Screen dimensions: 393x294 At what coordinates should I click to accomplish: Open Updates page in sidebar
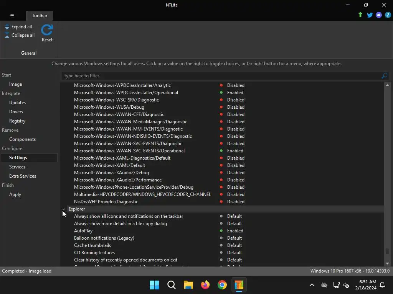point(17,103)
